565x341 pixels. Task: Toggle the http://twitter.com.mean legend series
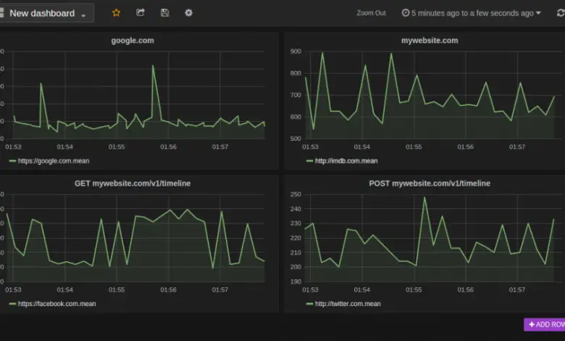click(348, 304)
